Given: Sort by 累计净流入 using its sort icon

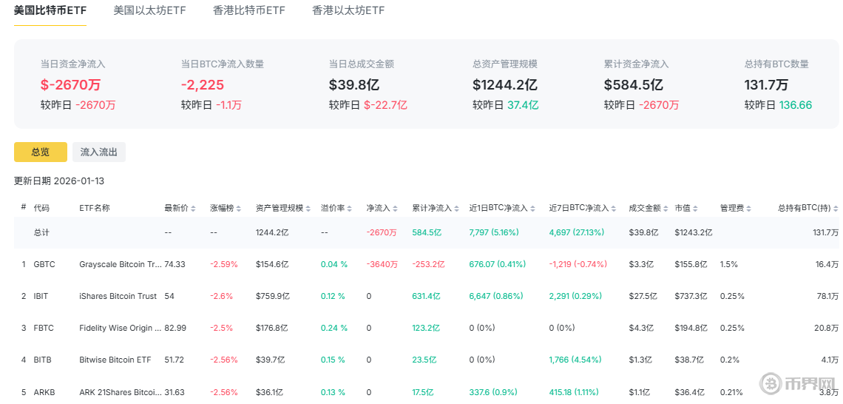Looking at the screenshot, I should [x=456, y=209].
